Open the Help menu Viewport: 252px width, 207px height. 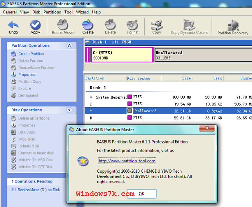pos(96,12)
